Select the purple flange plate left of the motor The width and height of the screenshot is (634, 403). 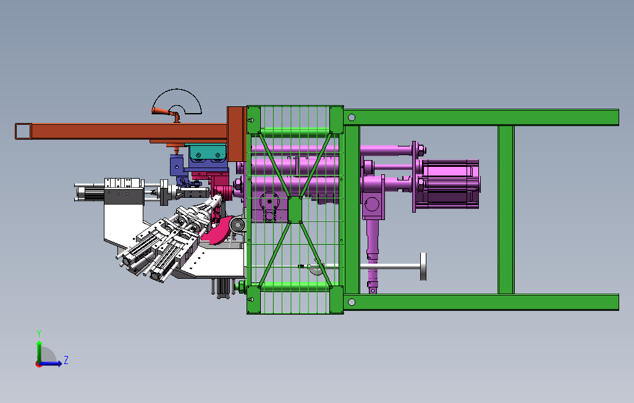[414, 176]
